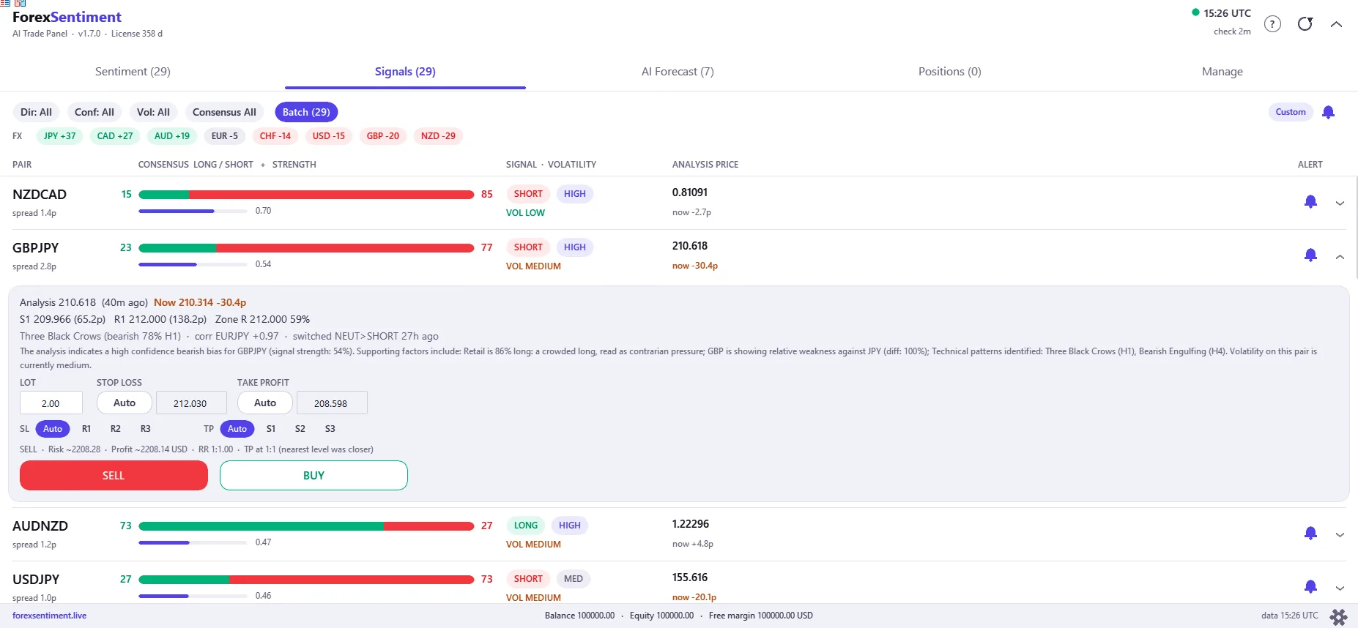The width and height of the screenshot is (1358, 628).
Task: Expand the USDJPY row details
Action: click(1340, 588)
